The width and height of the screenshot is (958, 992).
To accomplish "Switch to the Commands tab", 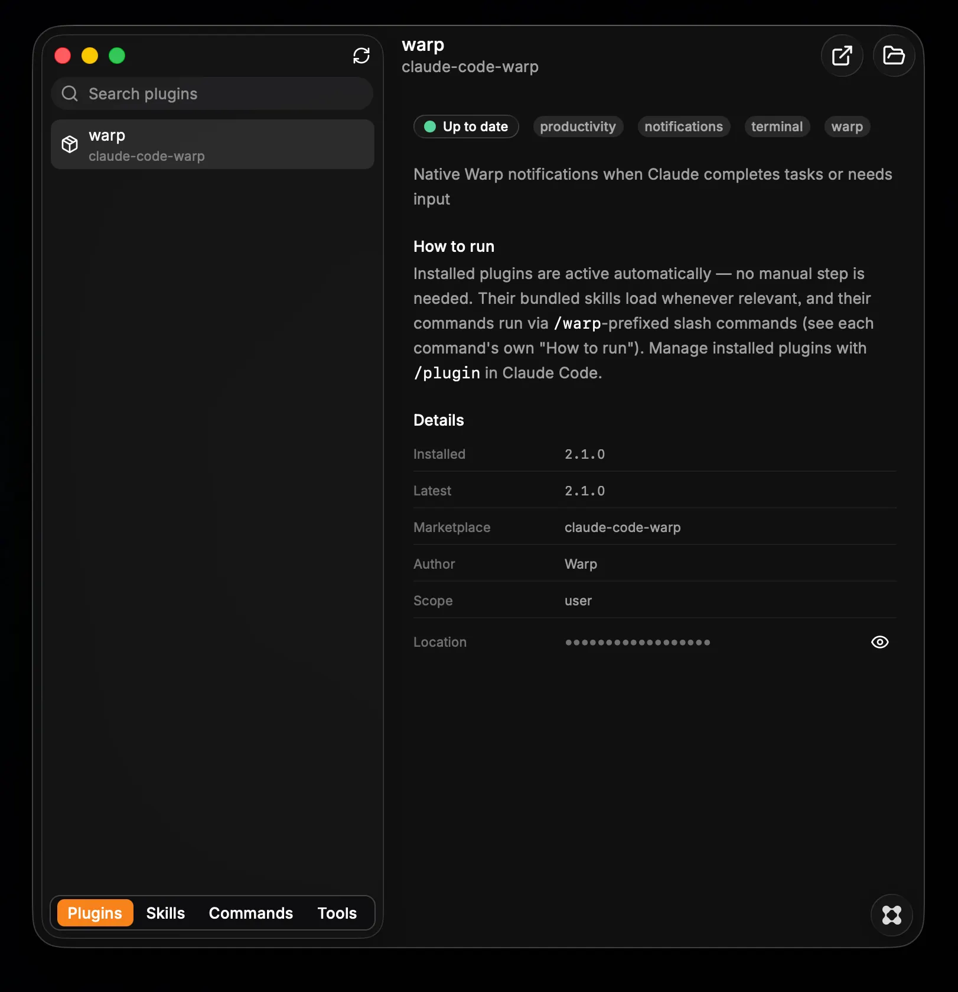I will coord(250,913).
